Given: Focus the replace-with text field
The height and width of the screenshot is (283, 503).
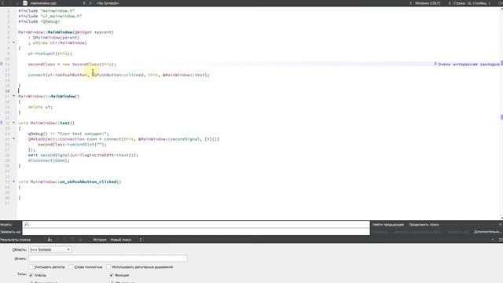Looking at the screenshot, I should tap(196, 232).
